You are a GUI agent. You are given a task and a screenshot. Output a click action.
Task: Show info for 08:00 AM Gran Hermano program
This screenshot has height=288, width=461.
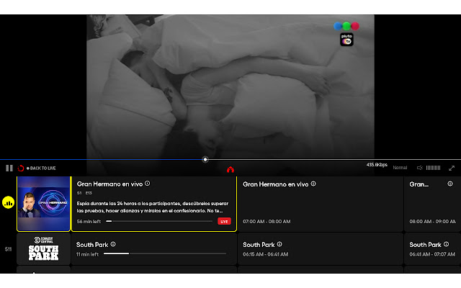[450, 184]
